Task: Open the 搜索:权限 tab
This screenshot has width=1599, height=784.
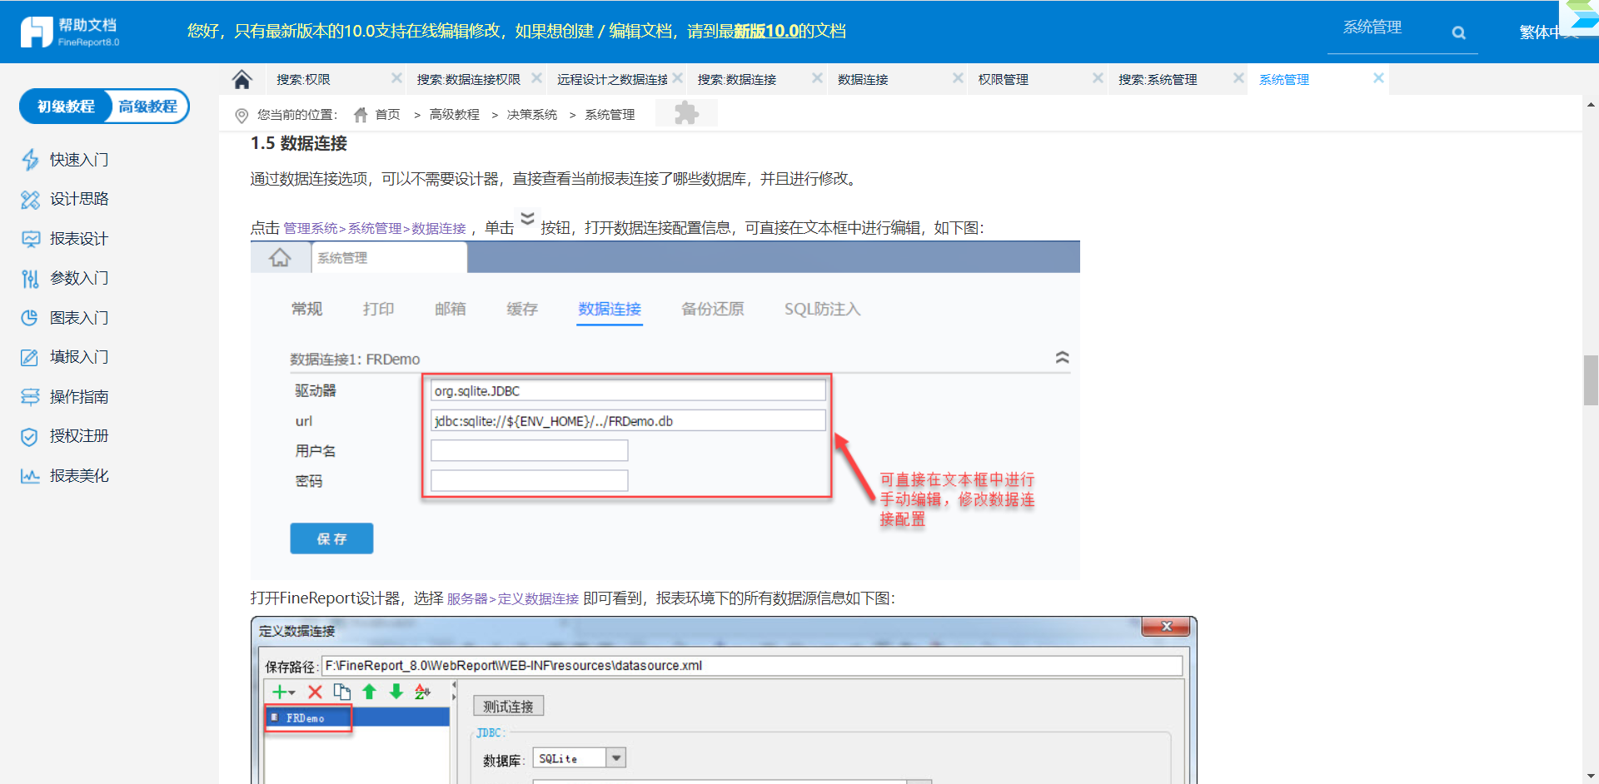Action: [x=303, y=80]
